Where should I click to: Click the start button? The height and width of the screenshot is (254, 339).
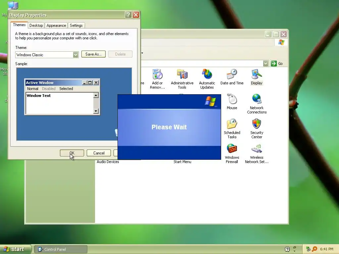[x=15, y=249]
